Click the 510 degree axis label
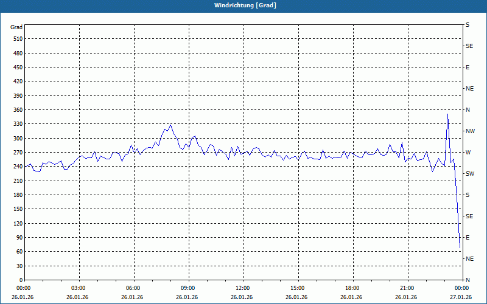The width and height of the screenshot is (487, 304). [x=18, y=39]
